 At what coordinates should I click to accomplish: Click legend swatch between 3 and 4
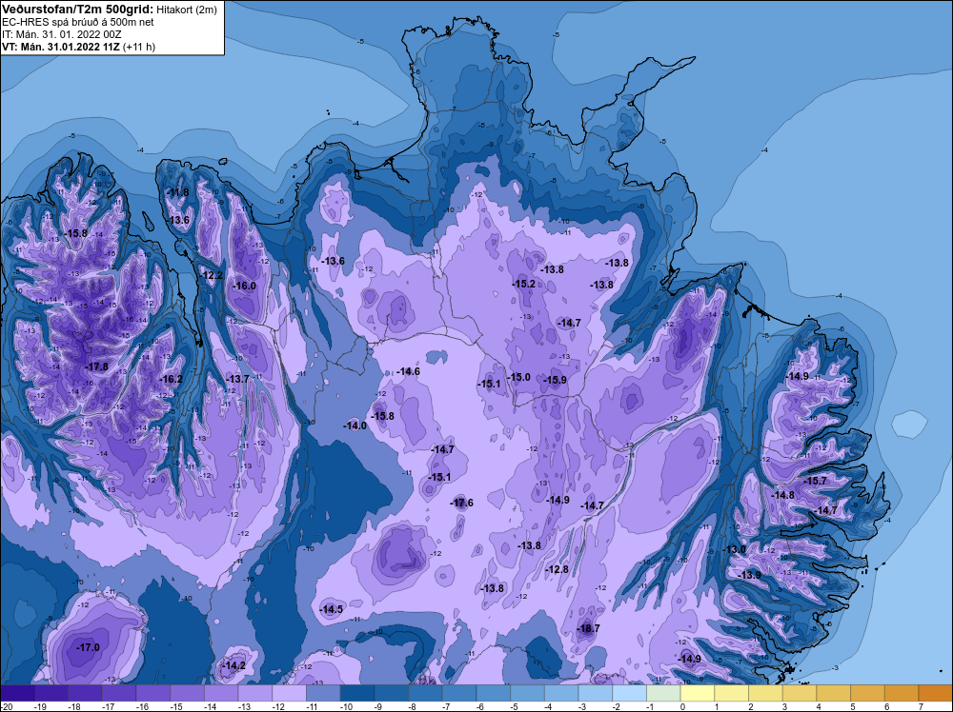coord(800,693)
